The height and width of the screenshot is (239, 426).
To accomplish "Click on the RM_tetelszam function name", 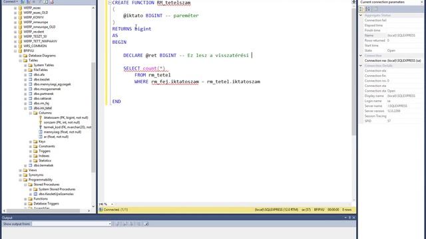I will pos(174,3).
